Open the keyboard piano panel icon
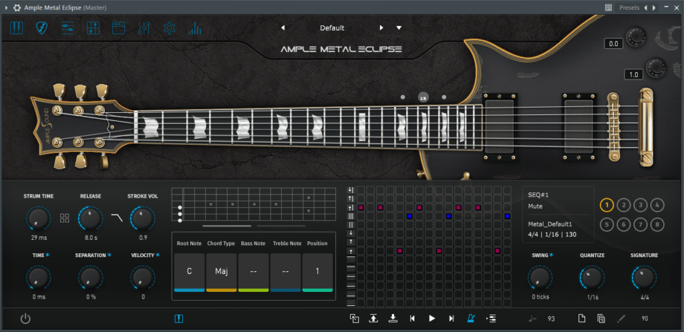The width and height of the screenshot is (684, 332). coord(16,28)
